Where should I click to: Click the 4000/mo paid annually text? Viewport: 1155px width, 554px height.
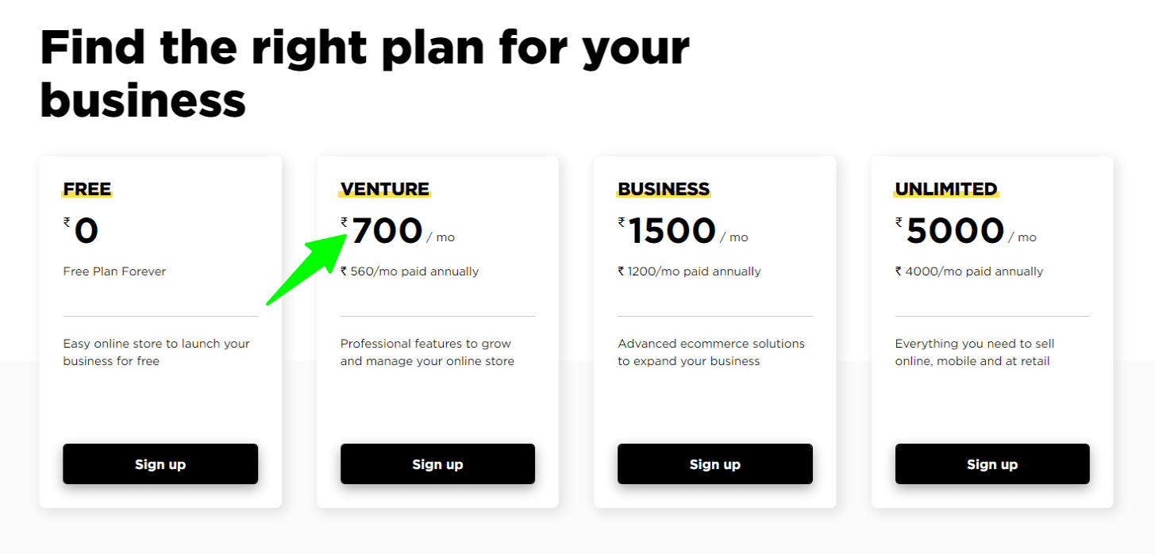[x=969, y=271]
